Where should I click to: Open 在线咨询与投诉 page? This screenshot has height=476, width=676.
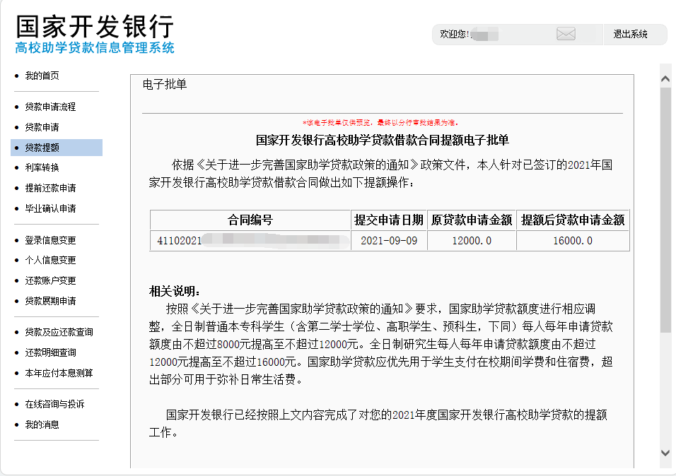[54, 404]
